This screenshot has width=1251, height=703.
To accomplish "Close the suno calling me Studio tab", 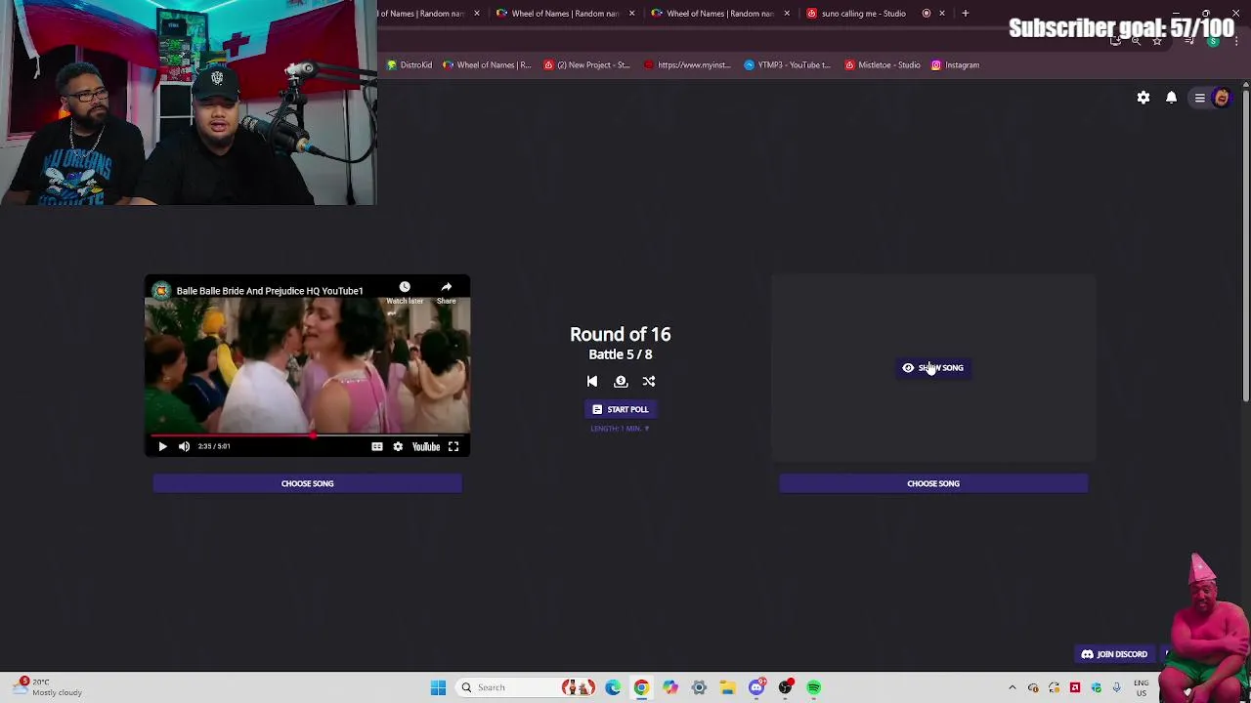I will click(x=942, y=14).
